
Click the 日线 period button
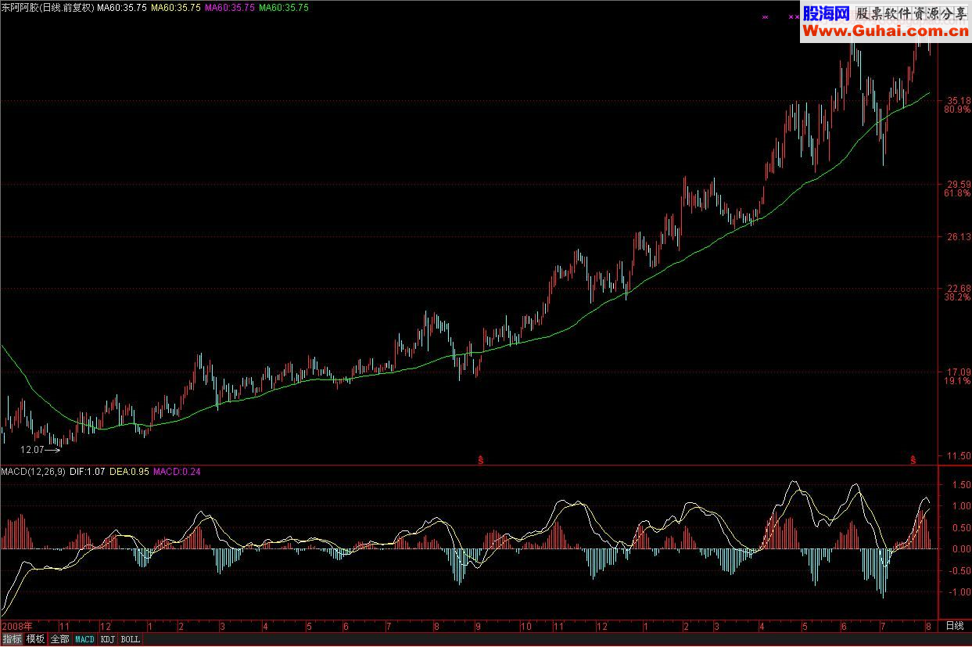pyautogui.click(x=955, y=626)
